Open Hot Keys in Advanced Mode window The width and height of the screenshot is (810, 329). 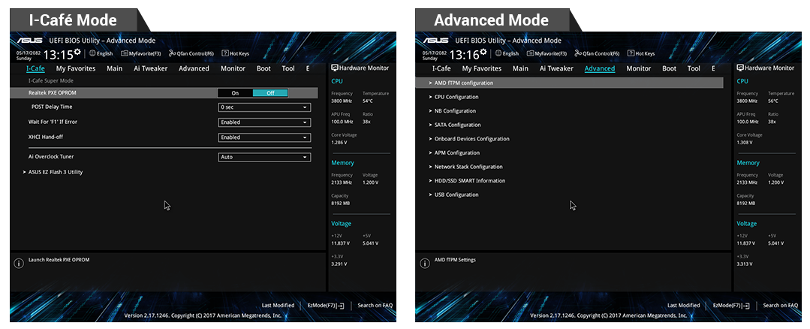[x=641, y=53]
